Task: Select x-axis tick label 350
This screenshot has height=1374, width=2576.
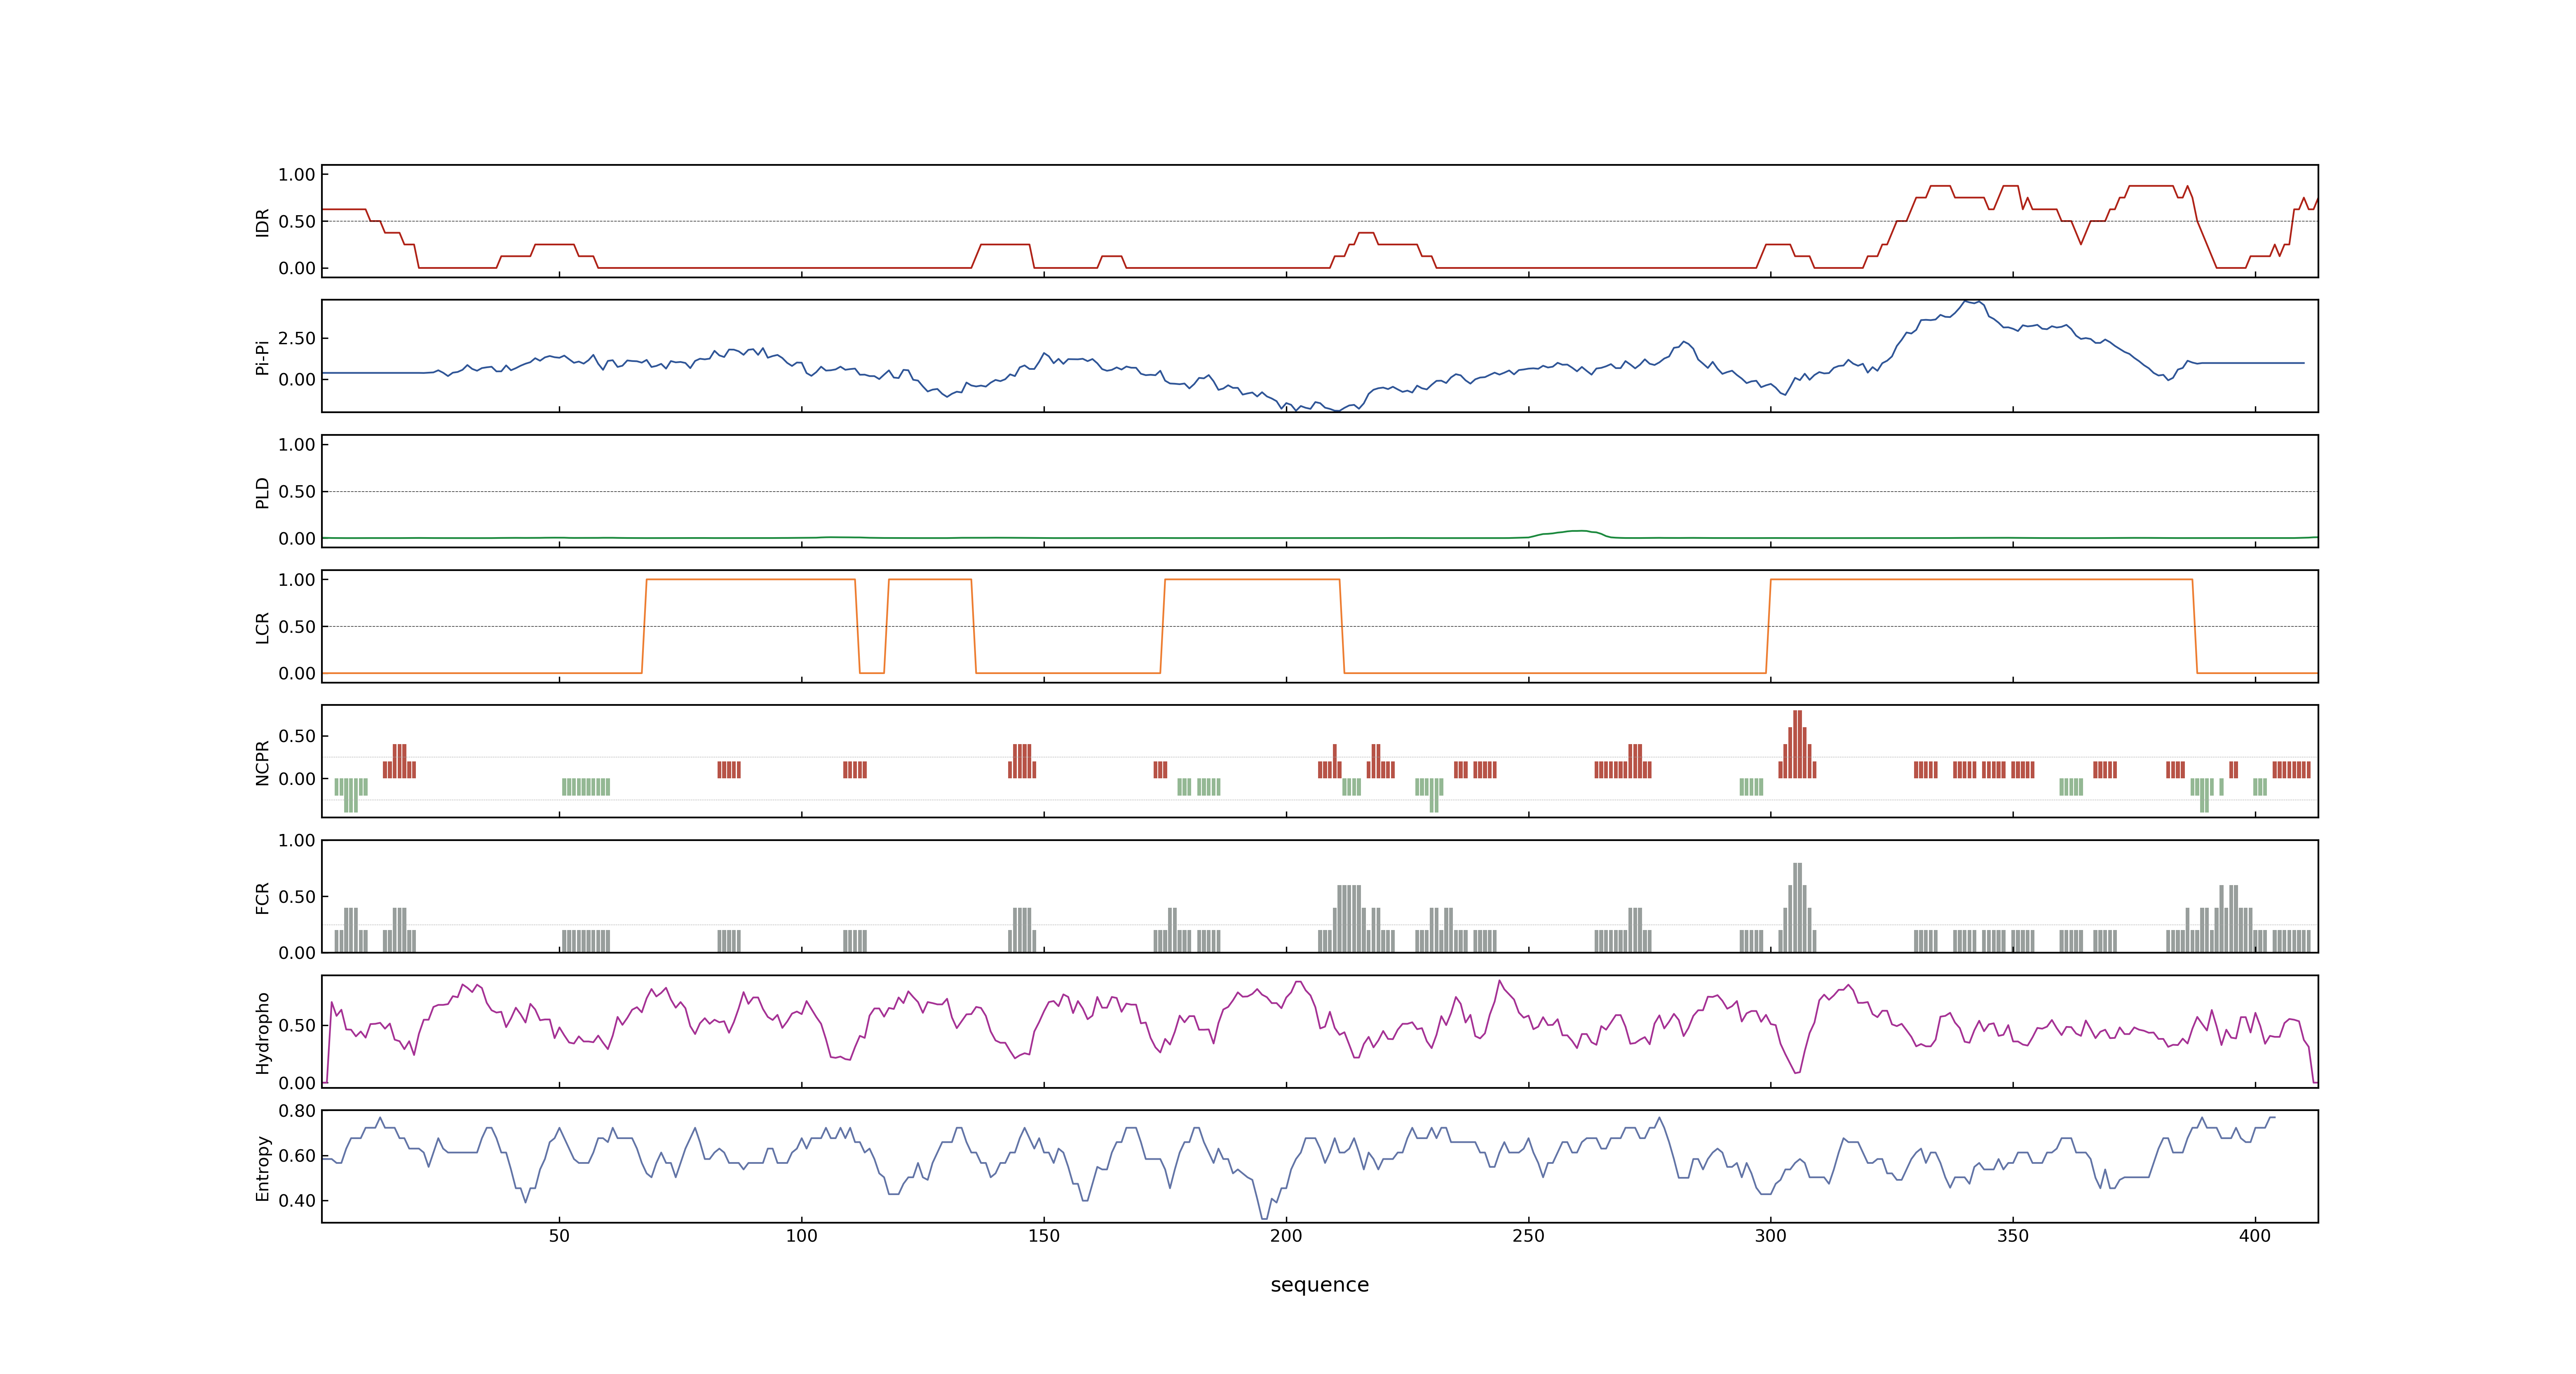Action: (2013, 1236)
